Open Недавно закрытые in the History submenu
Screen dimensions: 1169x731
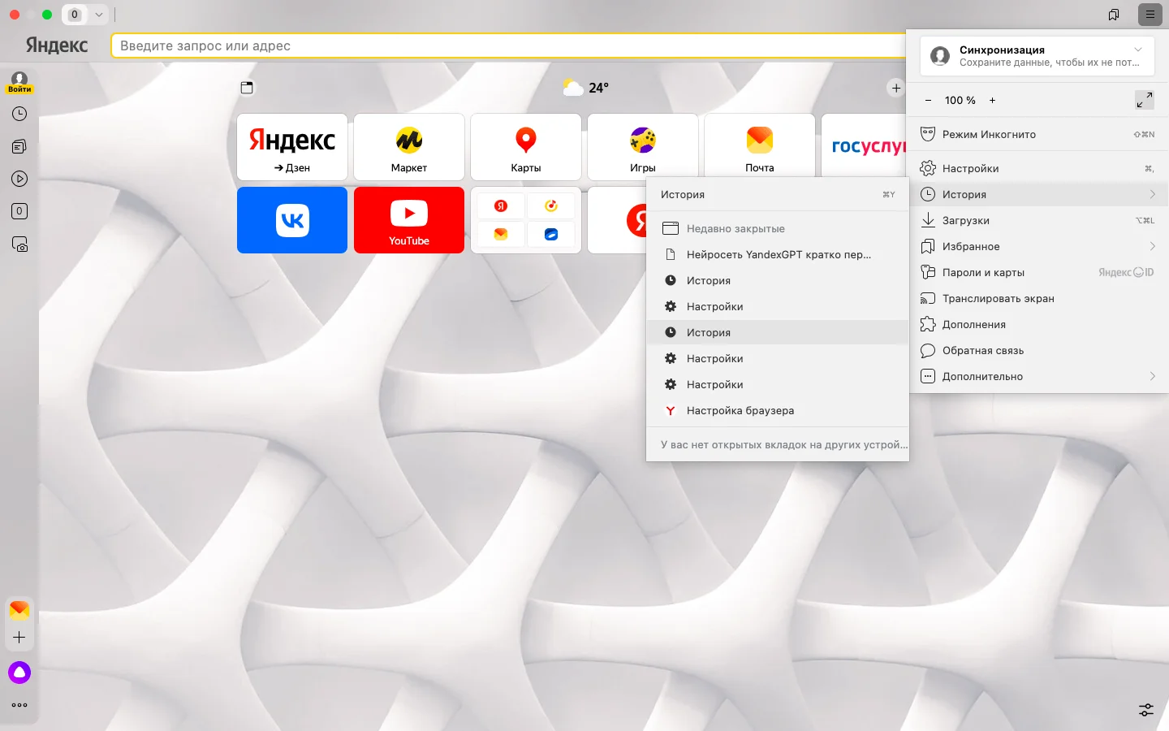[778, 229]
